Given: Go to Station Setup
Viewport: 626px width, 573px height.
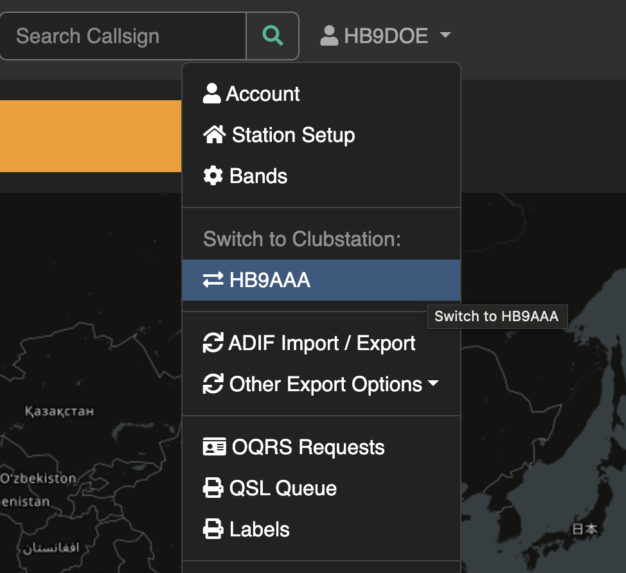Looking at the screenshot, I should tap(321, 135).
